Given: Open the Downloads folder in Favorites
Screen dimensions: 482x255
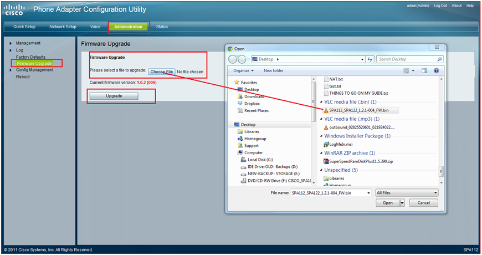Looking at the screenshot, I should (x=254, y=96).
